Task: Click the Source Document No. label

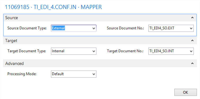Action: 125,28
